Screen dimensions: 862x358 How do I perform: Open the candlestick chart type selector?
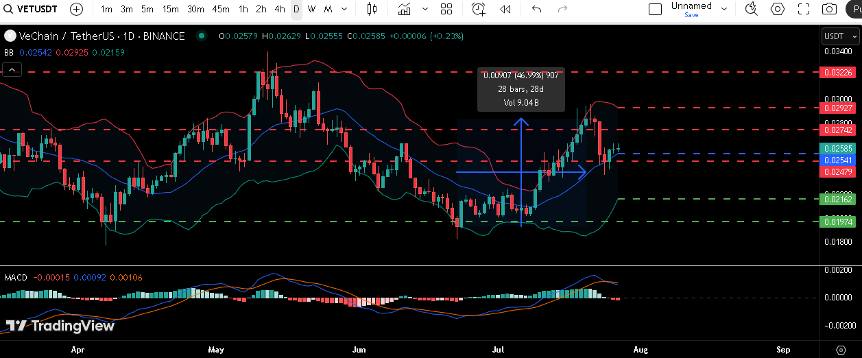[372, 10]
